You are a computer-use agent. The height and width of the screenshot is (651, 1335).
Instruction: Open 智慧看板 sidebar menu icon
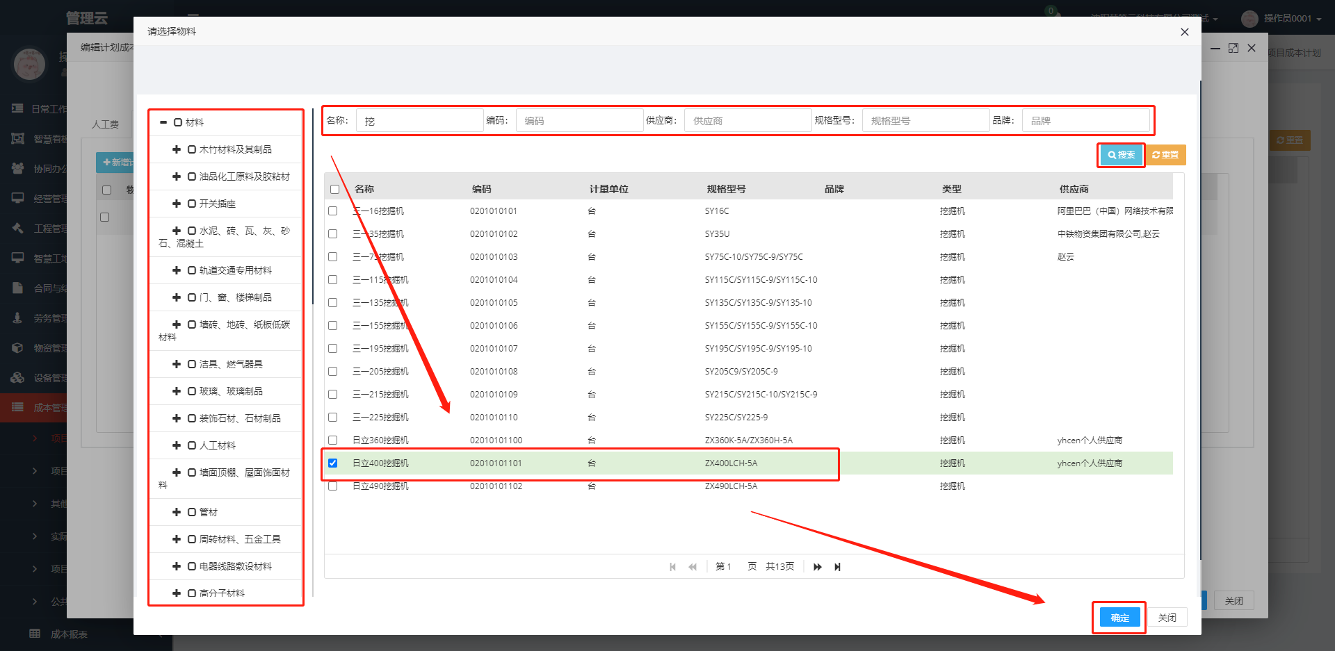coord(18,138)
